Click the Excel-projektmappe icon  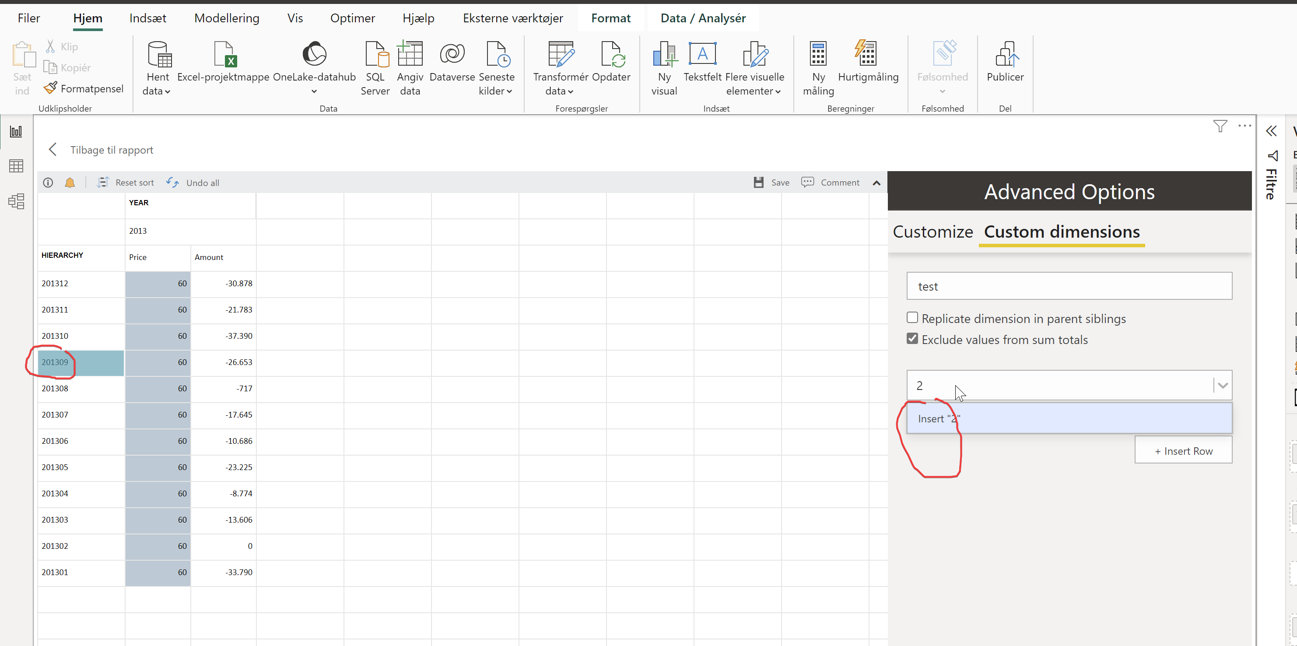(x=224, y=54)
